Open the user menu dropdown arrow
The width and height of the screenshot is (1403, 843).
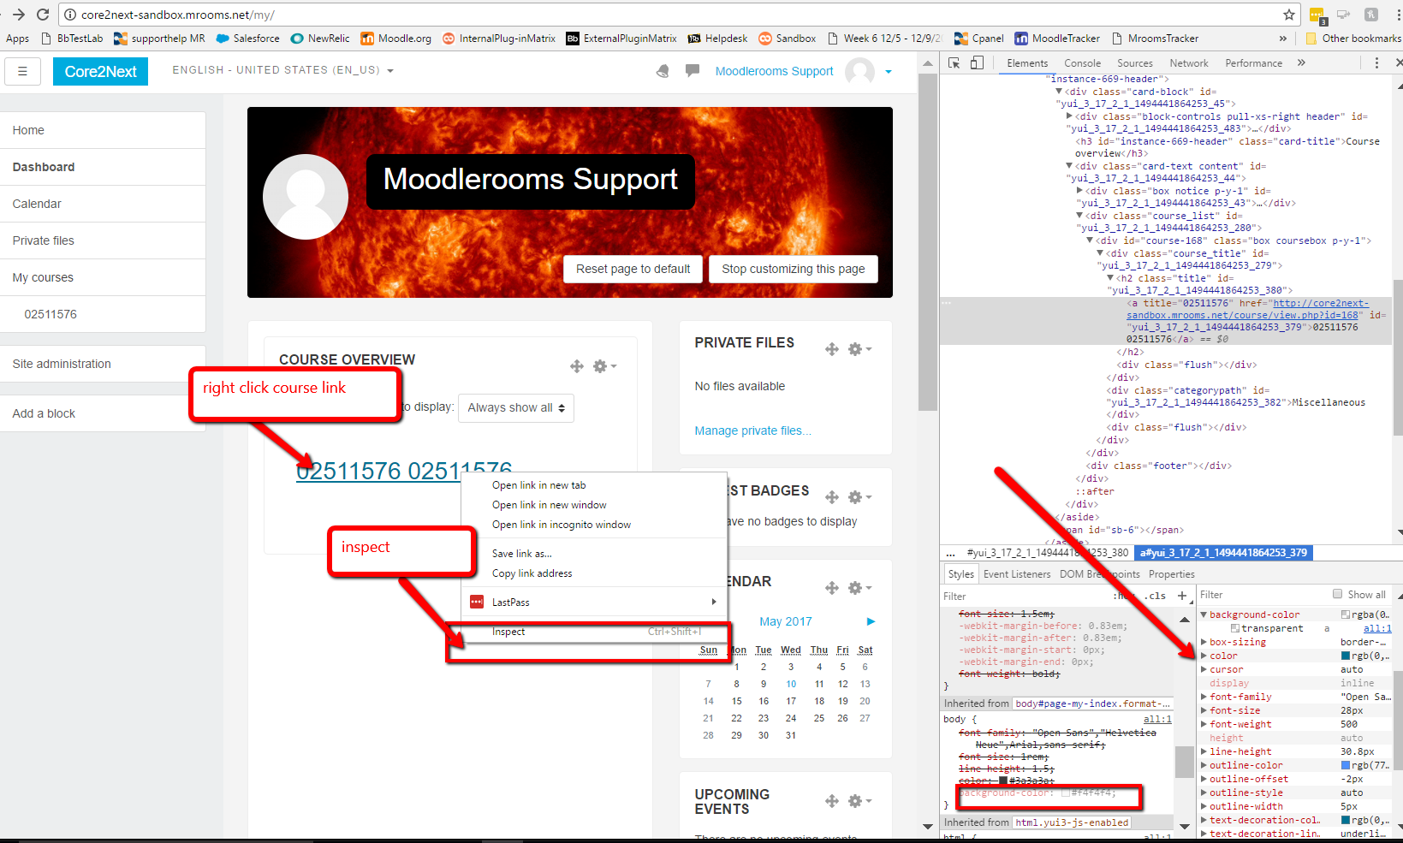coord(889,72)
